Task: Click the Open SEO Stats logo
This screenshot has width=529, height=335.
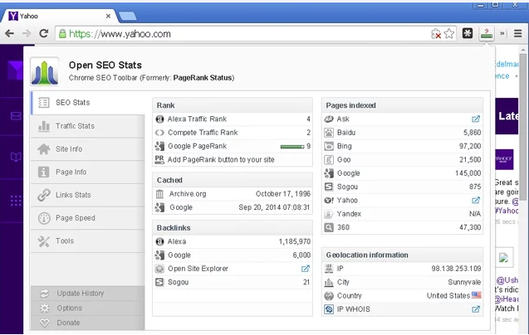Action: [45, 71]
